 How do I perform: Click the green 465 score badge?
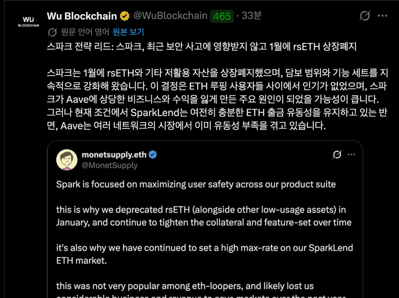222,16
